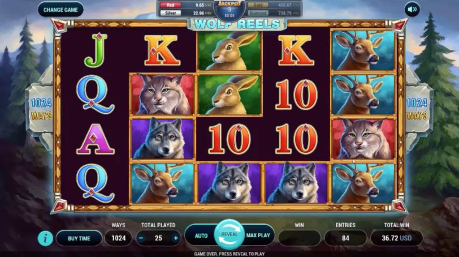459x257 pixels.
Task: Click the wolf symbol on second reel
Action: (x=162, y=139)
